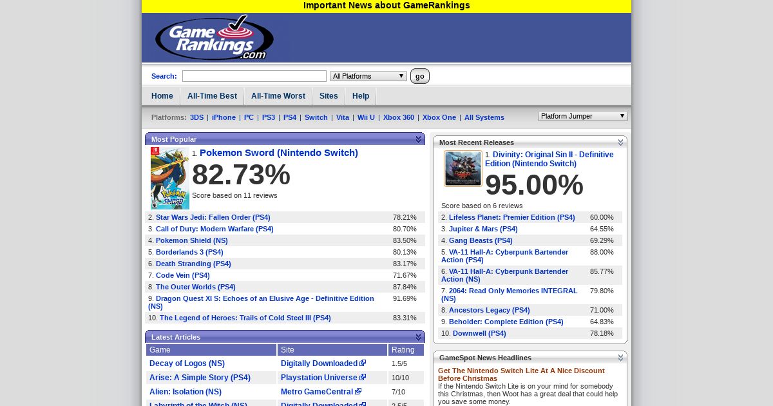773x406 pixels.
Task: Open VA-11 Hall-A Cyberpunk Bartender Action (PS4) link
Action: tap(505, 256)
